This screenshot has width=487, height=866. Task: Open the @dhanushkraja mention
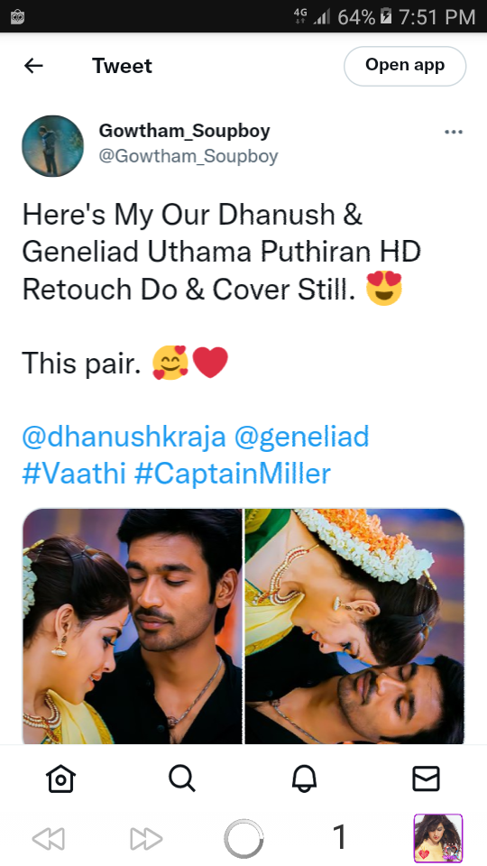[124, 437]
